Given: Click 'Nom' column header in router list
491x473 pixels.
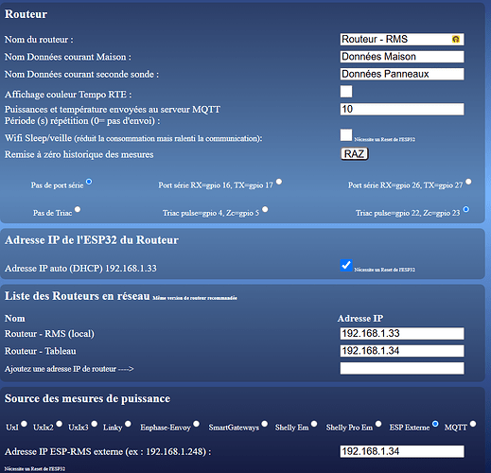Looking at the screenshot, I should tap(15, 319).
